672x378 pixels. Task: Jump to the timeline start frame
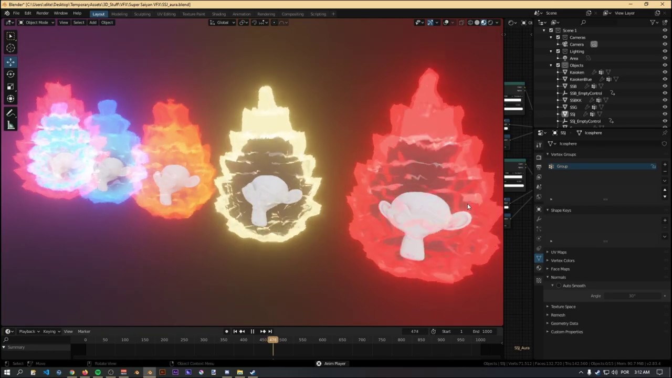point(235,331)
